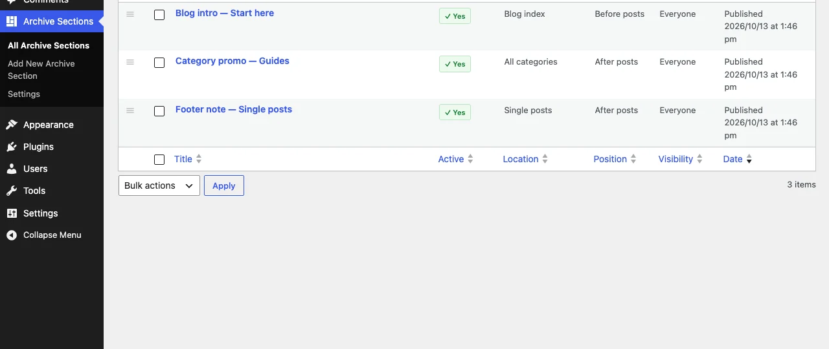This screenshot has width=829, height=349.
Task: Sort by the Date column footer link
Action: (733, 159)
